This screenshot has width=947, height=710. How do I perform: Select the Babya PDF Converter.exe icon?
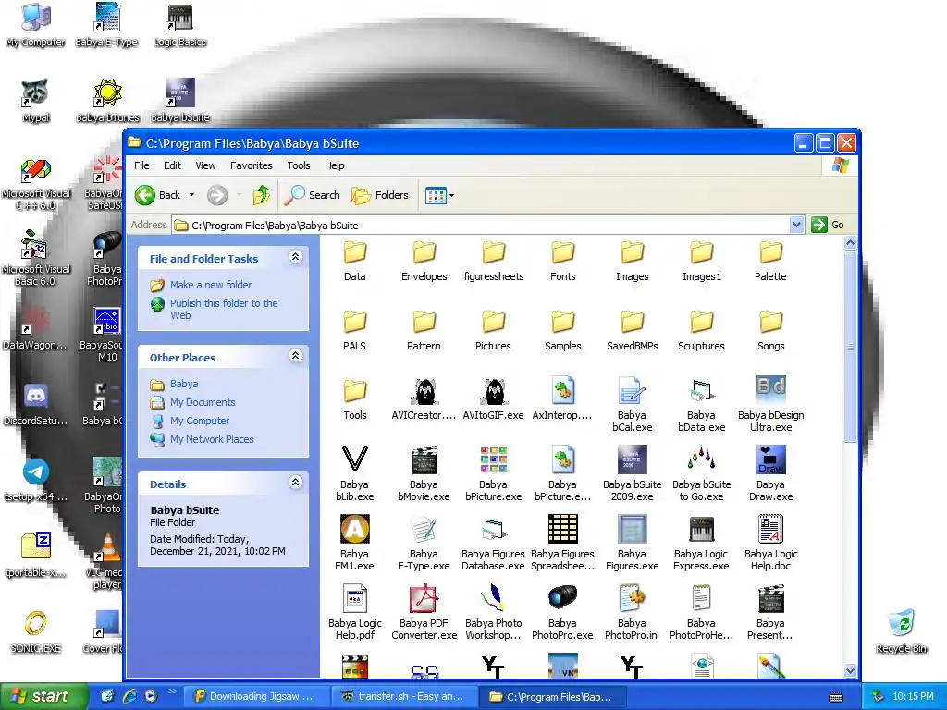click(x=424, y=599)
